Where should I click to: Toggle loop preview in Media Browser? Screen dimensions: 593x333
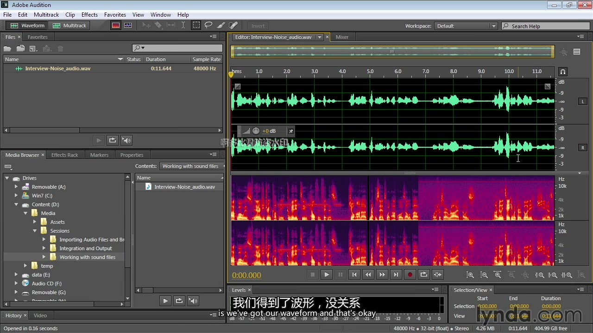[179, 301]
